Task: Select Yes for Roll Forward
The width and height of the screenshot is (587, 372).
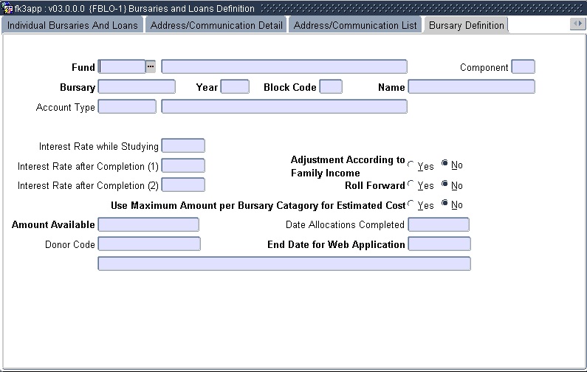Action: pyautogui.click(x=411, y=185)
